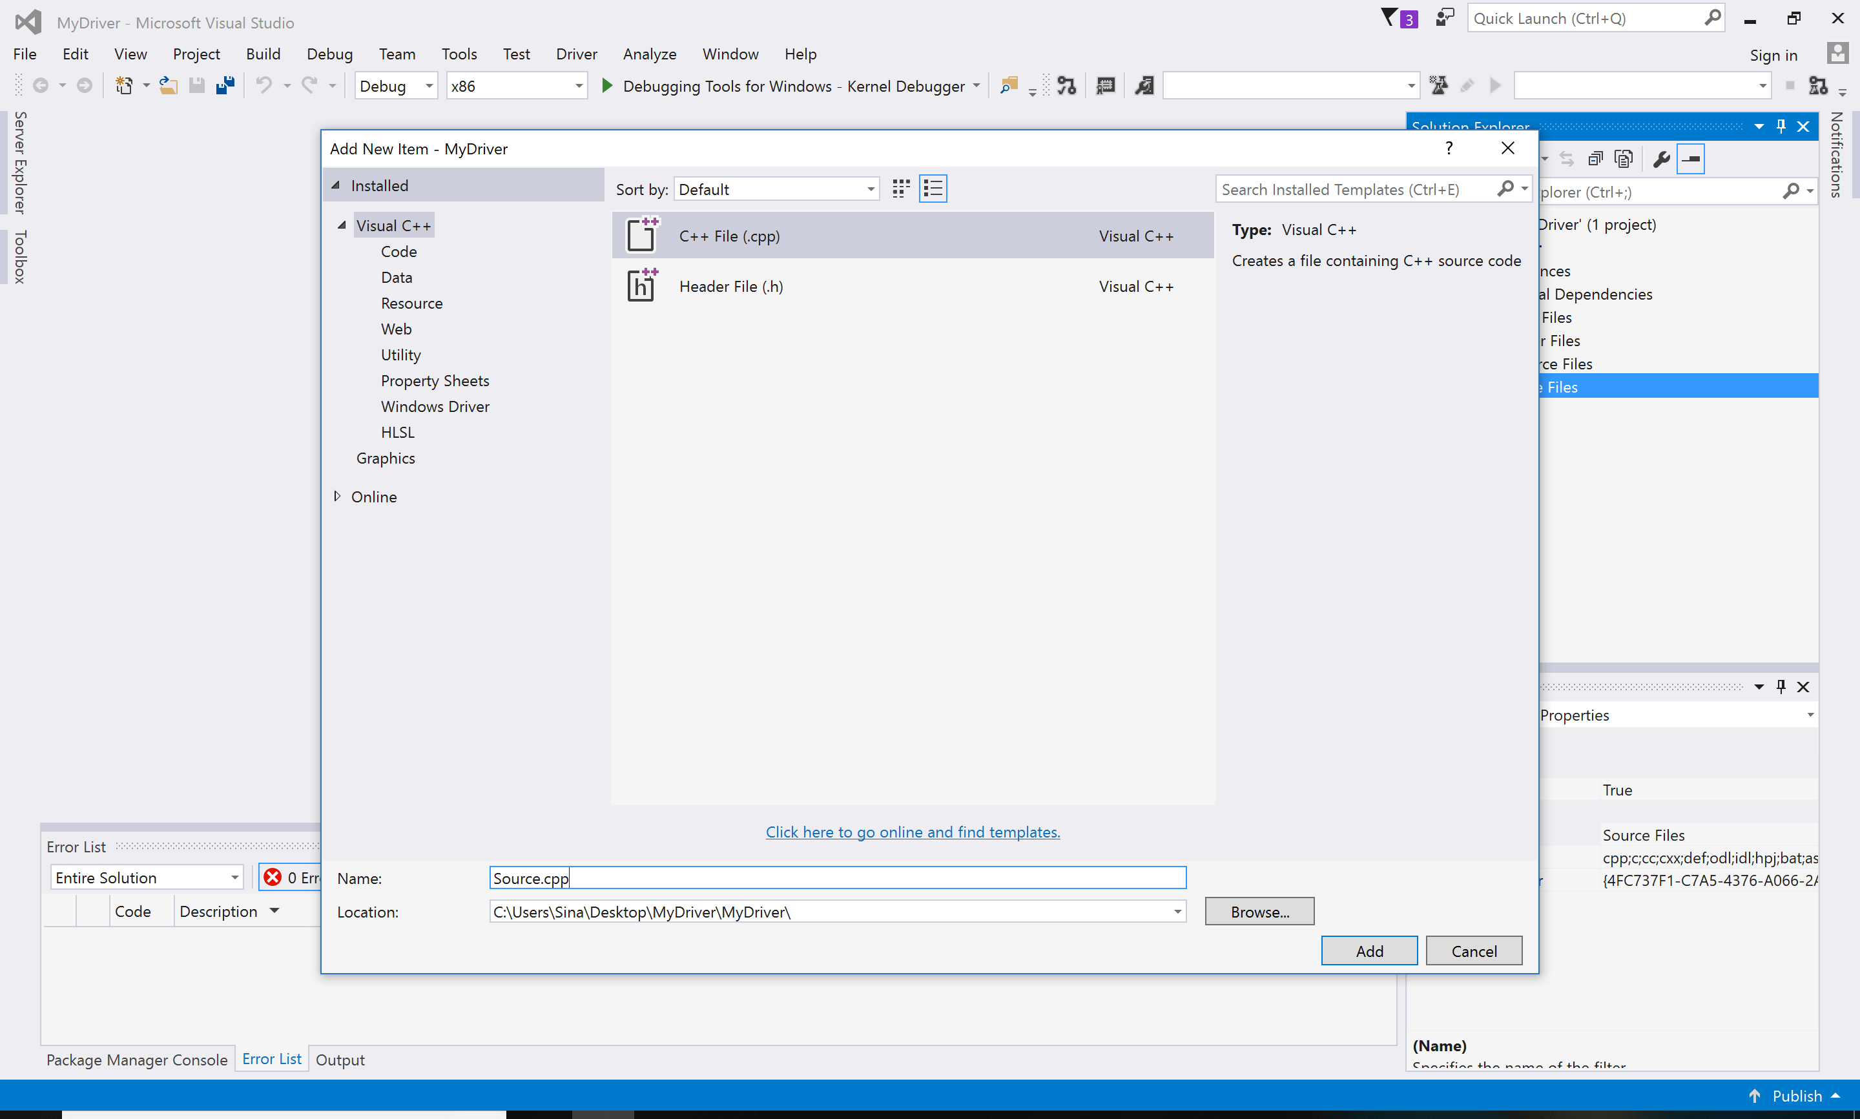Open the notifications flag icon
The width and height of the screenshot is (1860, 1119).
[x=1390, y=18]
